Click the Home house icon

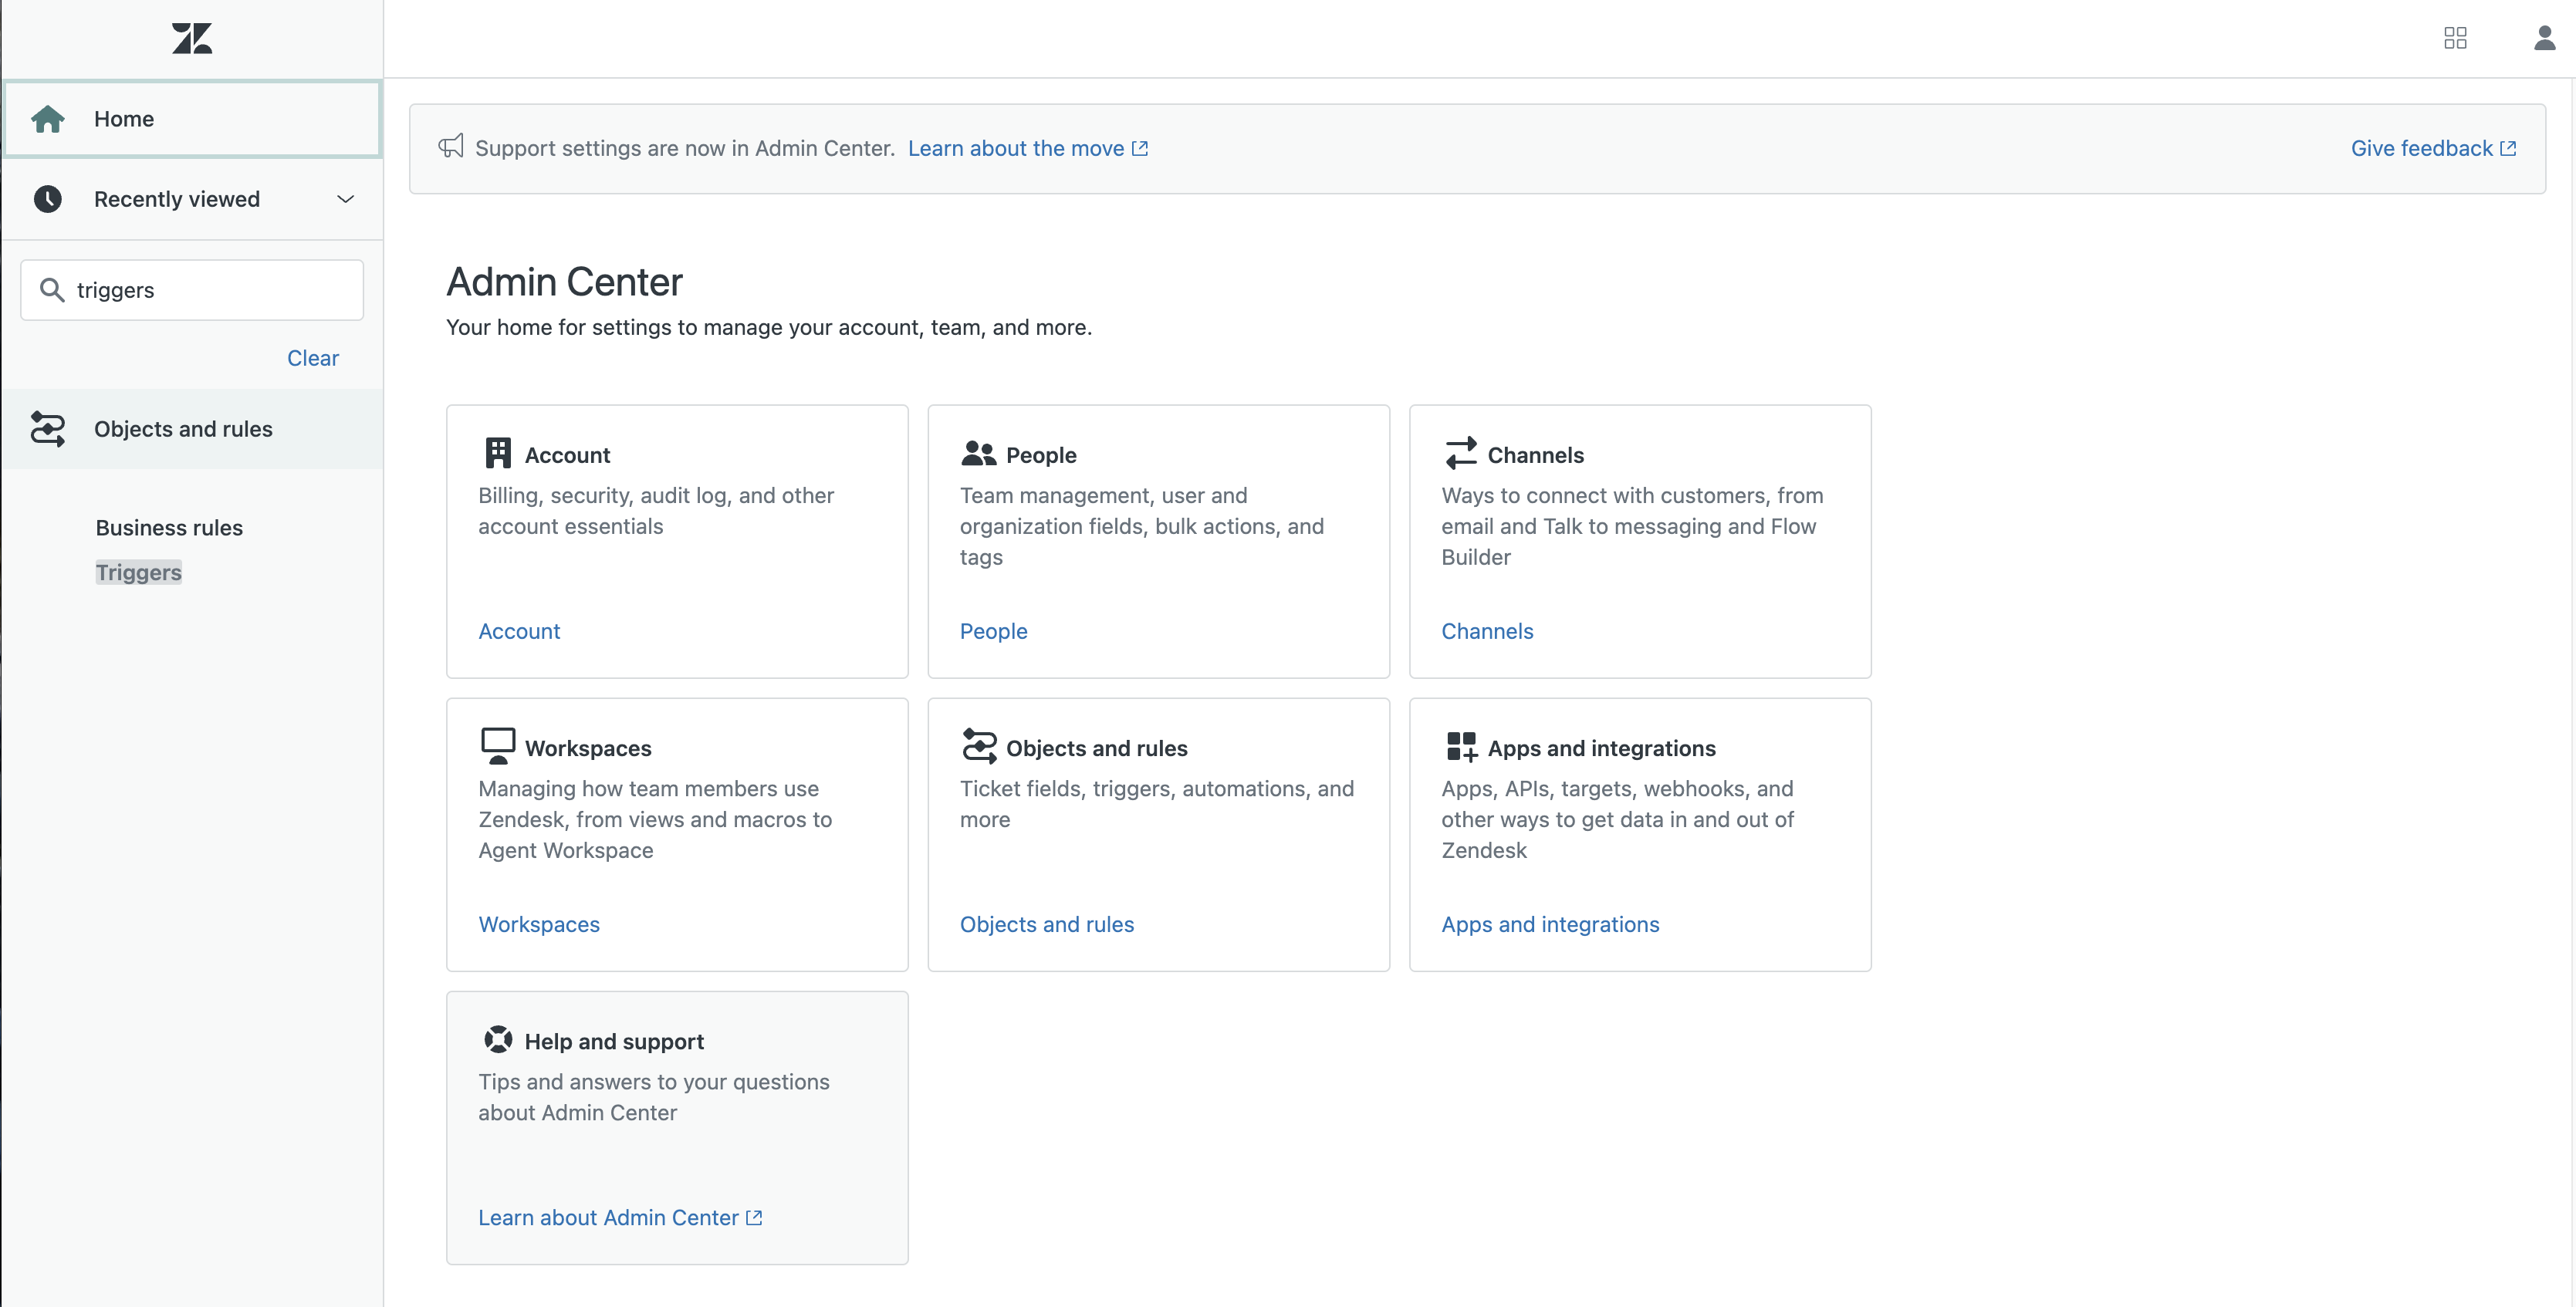point(48,119)
